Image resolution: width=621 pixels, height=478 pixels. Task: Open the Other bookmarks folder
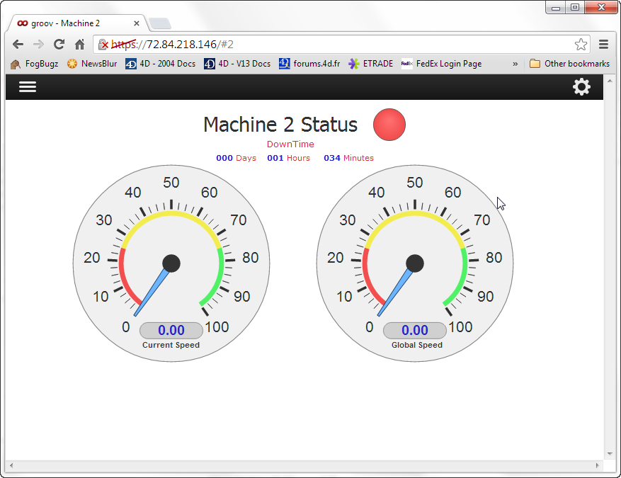[x=569, y=64]
